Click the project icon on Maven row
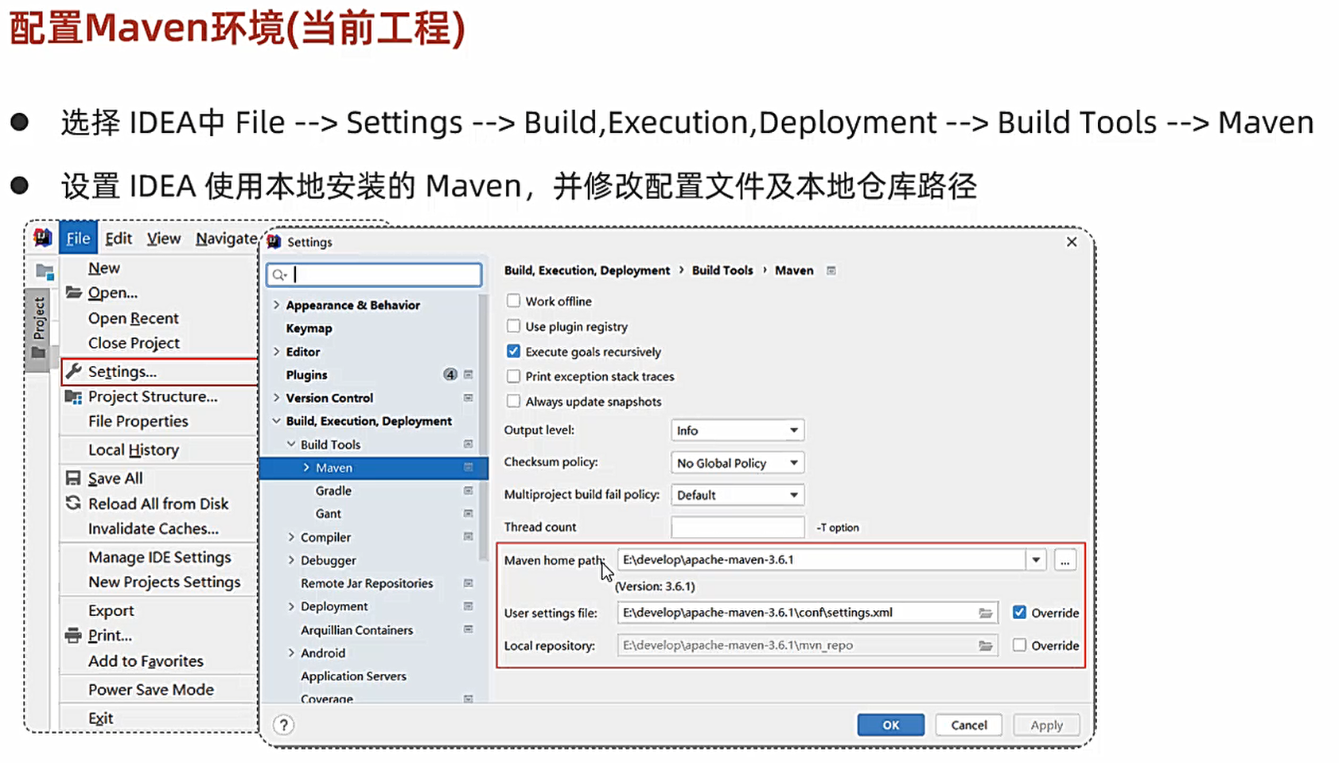 (468, 467)
